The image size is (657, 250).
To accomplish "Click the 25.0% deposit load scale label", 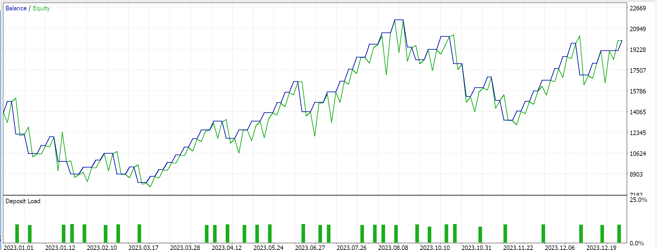I will coord(638,200).
